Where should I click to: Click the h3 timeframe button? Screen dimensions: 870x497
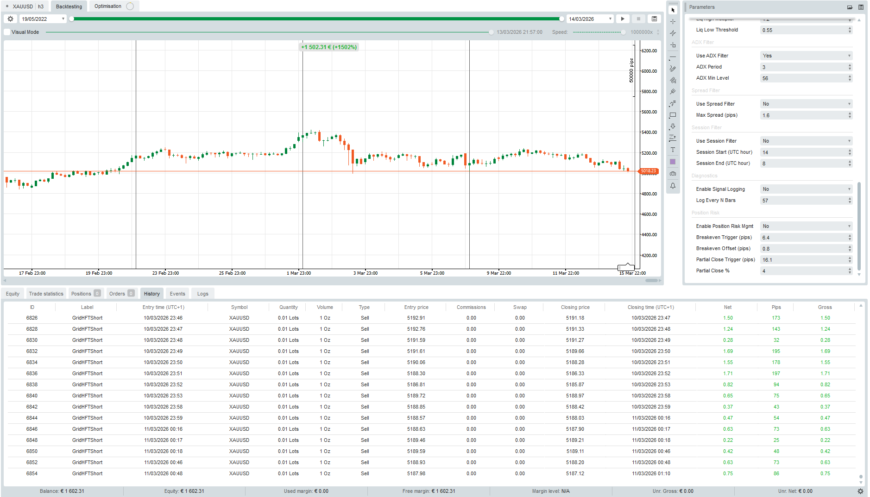tap(41, 6)
